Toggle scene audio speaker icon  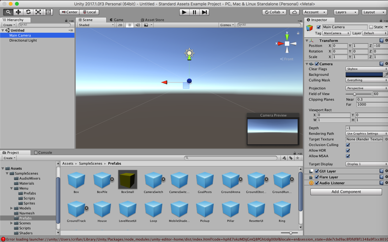click(x=137, y=25)
